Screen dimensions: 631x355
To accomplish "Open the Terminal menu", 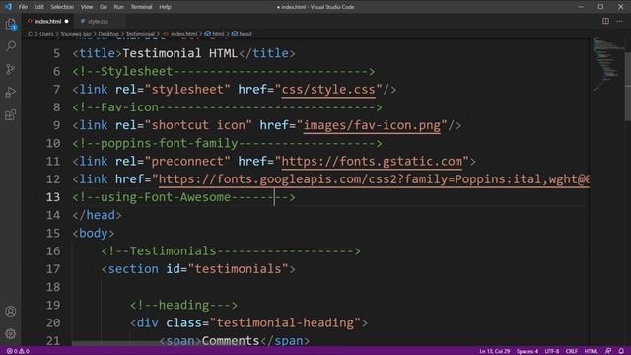I will tap(141, 7).
